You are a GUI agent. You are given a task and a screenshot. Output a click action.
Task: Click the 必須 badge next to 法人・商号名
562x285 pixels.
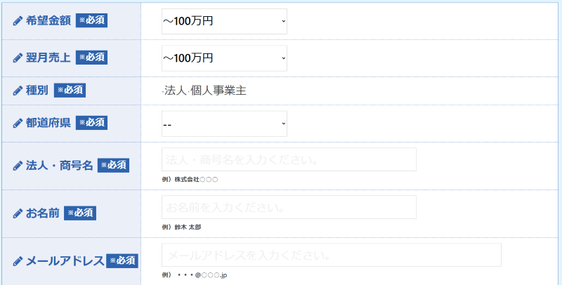114,166
